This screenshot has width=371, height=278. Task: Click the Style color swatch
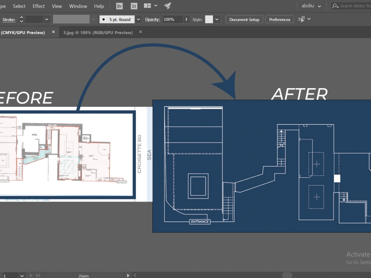(209, 19)
